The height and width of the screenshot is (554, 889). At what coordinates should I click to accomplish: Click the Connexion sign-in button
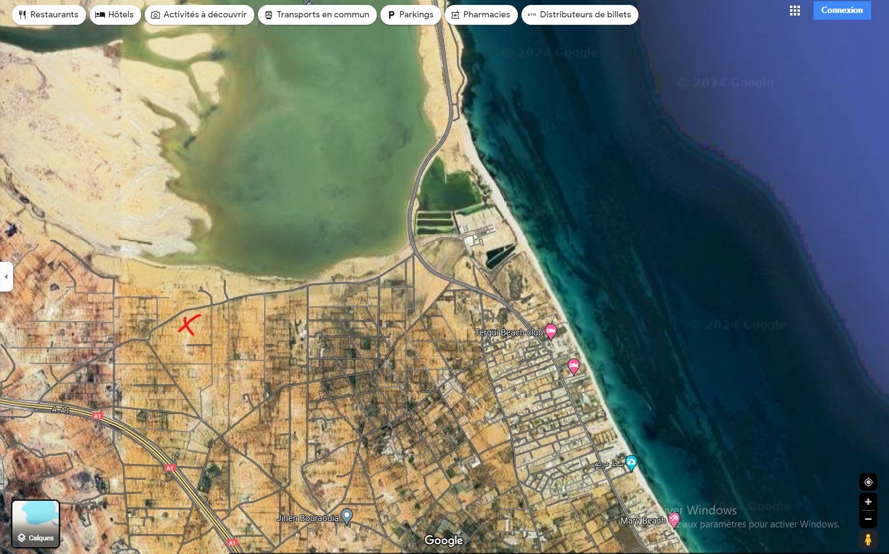(841, 11)
